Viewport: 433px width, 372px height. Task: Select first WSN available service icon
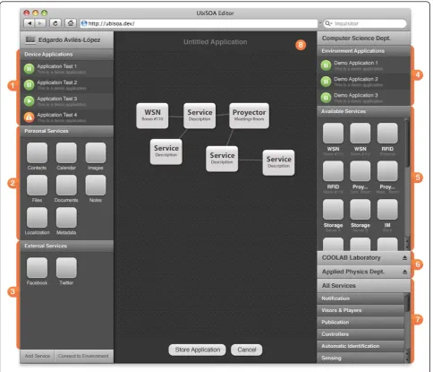(x=334, y=134)
